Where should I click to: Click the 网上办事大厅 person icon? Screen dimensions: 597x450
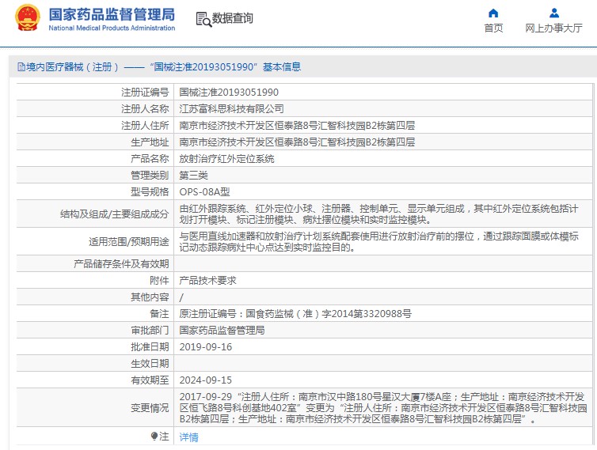(x=553, y=13)
